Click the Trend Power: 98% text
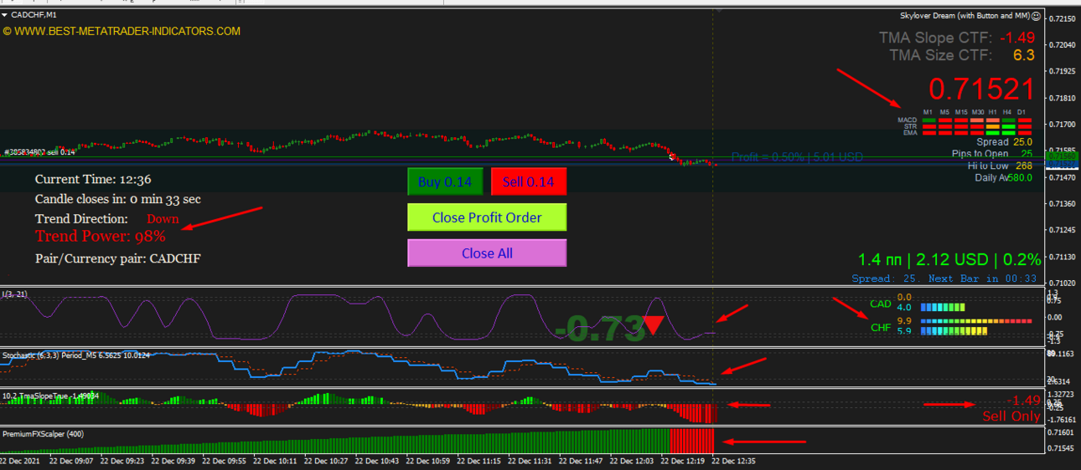 100,236
